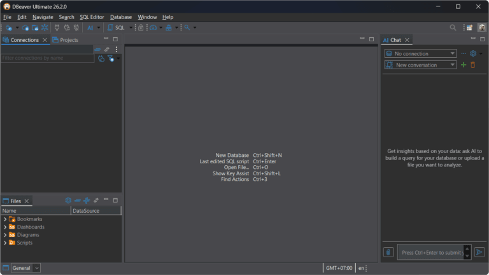The width and height of the screenshot is (489, 275).
Task: Click the funnel filter settings icon
Action: 111,58
